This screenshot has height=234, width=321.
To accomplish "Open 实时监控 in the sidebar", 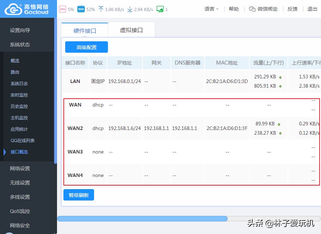I will click(19, 95).
